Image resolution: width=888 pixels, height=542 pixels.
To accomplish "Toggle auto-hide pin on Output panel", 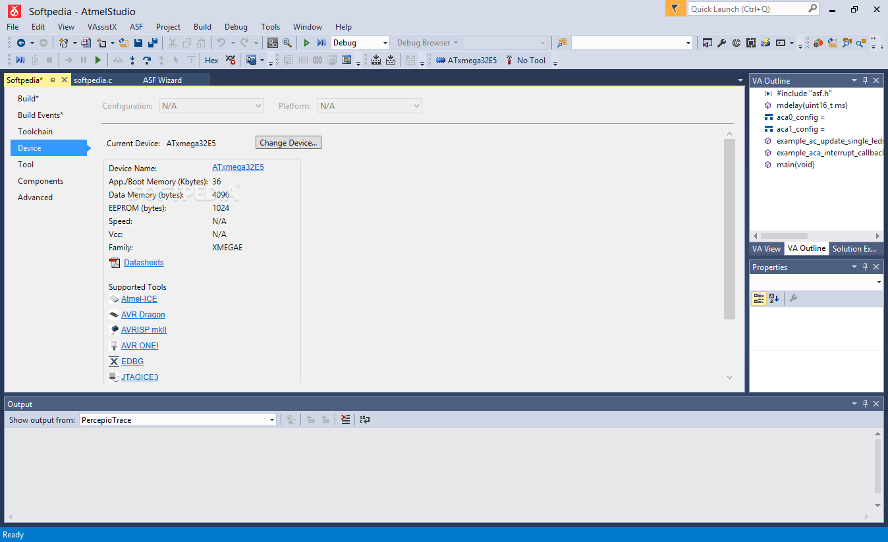I will [865, 404].
